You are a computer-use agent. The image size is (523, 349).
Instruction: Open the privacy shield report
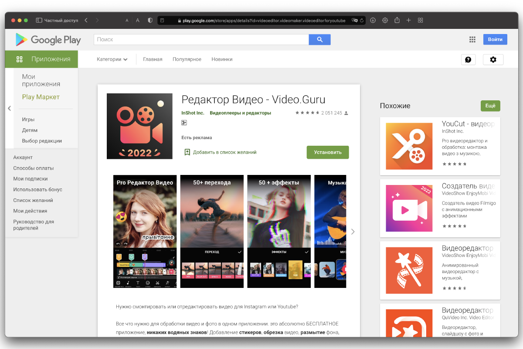click(150, 20)
